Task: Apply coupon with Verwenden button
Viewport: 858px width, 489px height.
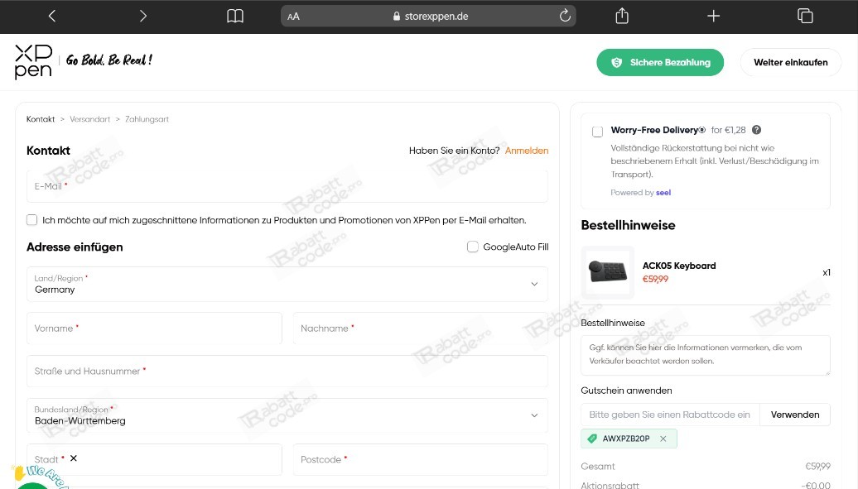Action: pyautogui.click(x=795, y=415)
